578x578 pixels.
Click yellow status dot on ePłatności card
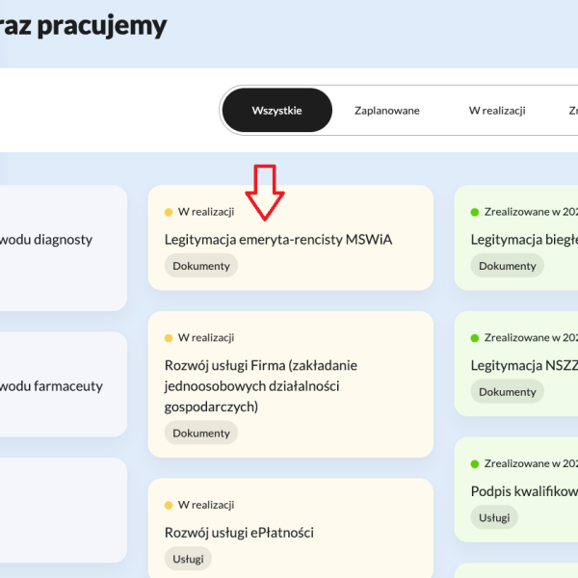click(169, 505)
